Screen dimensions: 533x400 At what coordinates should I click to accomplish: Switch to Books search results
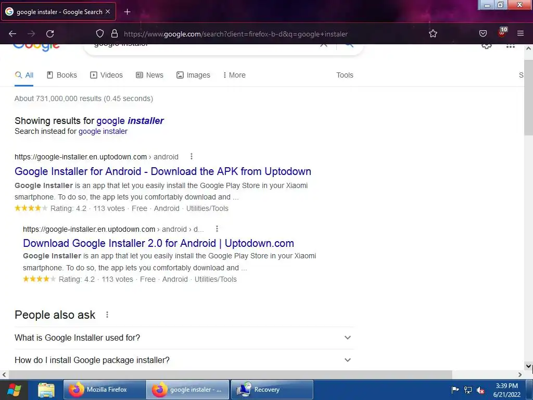point(62,75)
